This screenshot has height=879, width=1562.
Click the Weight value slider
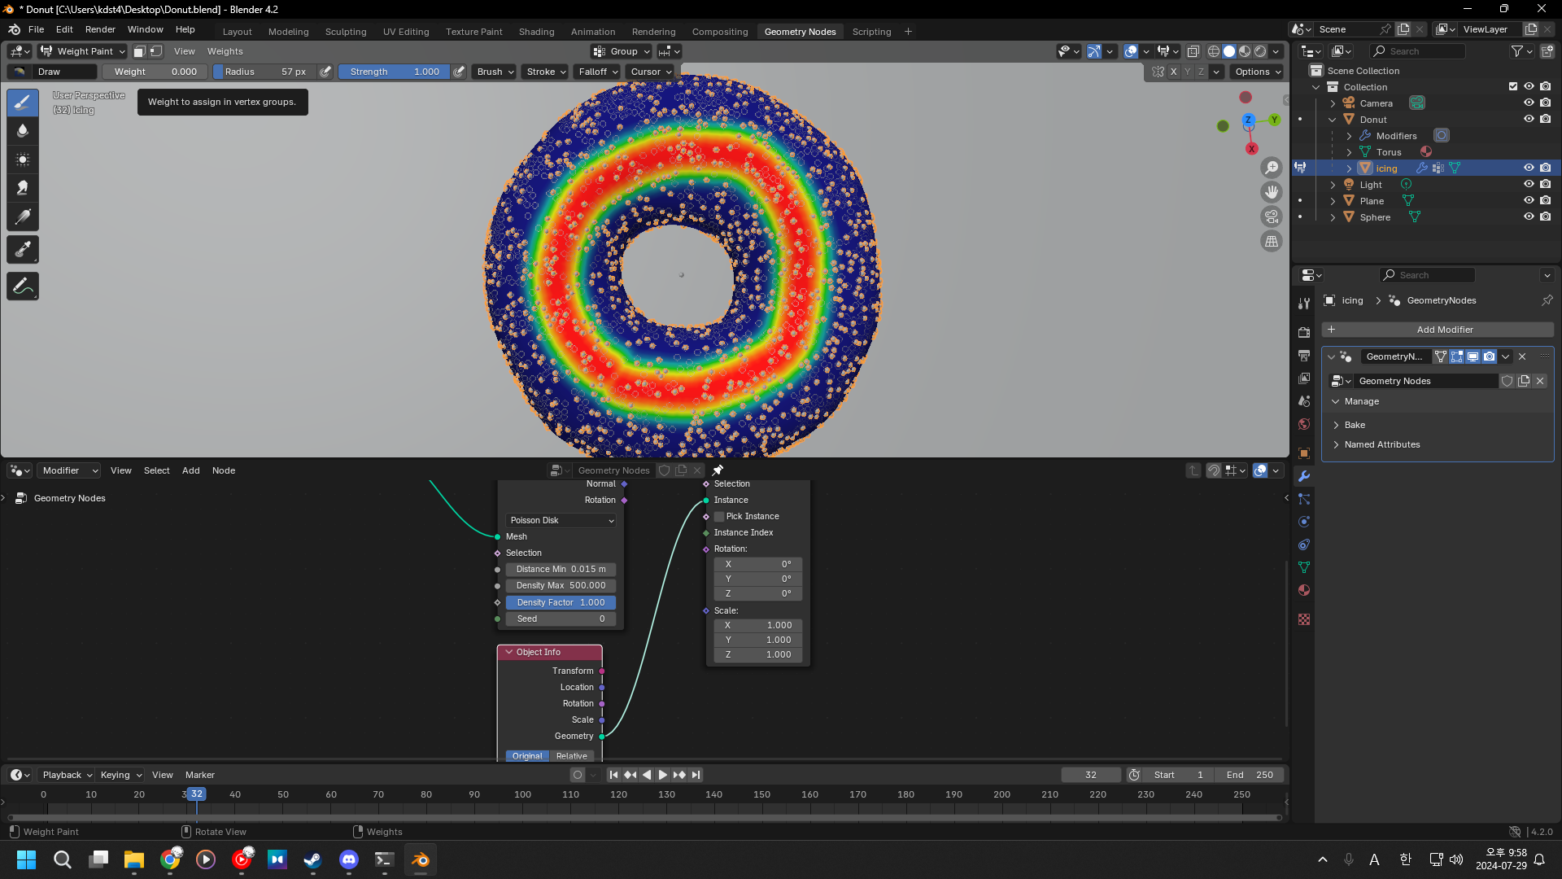point(155,72)
